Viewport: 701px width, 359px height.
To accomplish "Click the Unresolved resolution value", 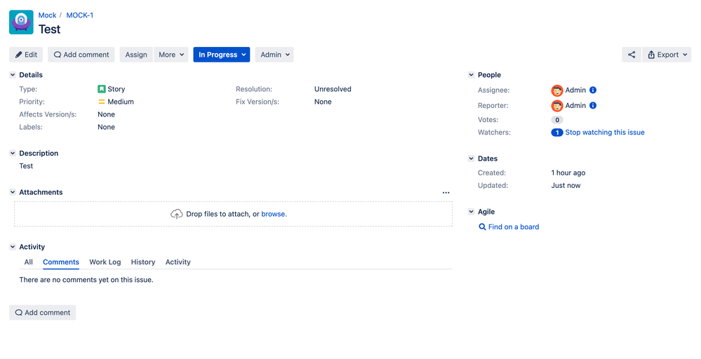I will coord(333,89).
